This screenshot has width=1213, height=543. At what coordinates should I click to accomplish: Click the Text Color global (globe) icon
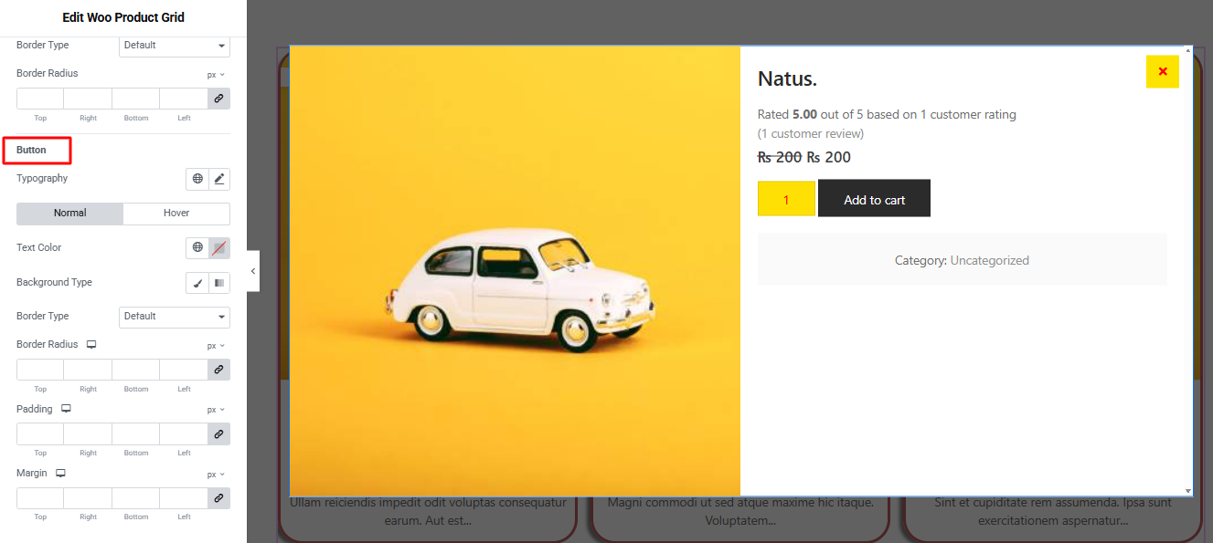197,247
